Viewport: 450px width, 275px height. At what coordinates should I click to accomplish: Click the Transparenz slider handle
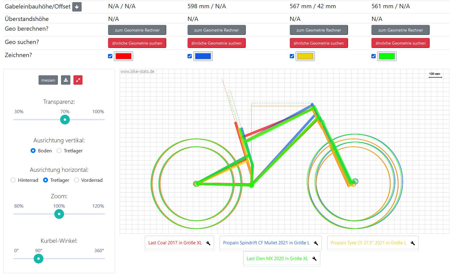(65, 120)
